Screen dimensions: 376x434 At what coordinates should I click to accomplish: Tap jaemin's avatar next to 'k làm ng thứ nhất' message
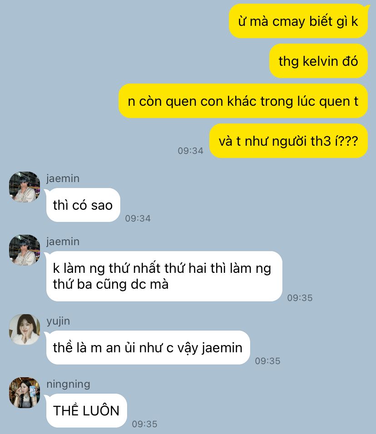click(25, 250)
